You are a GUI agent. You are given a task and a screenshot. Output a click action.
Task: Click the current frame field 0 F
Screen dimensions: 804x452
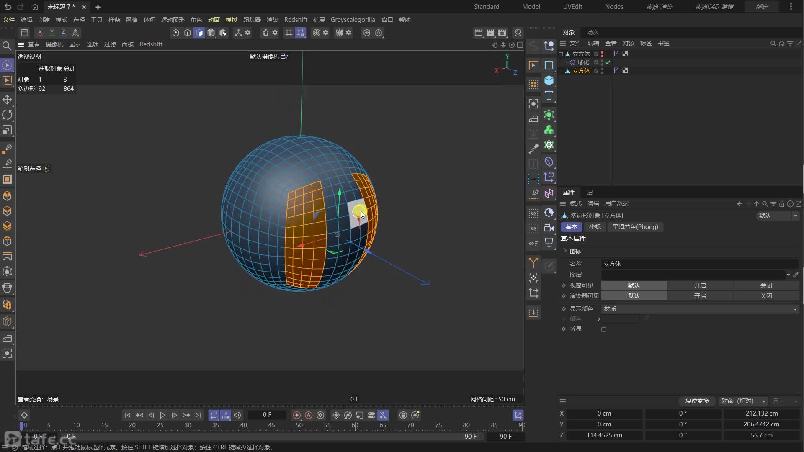(267, 415)
